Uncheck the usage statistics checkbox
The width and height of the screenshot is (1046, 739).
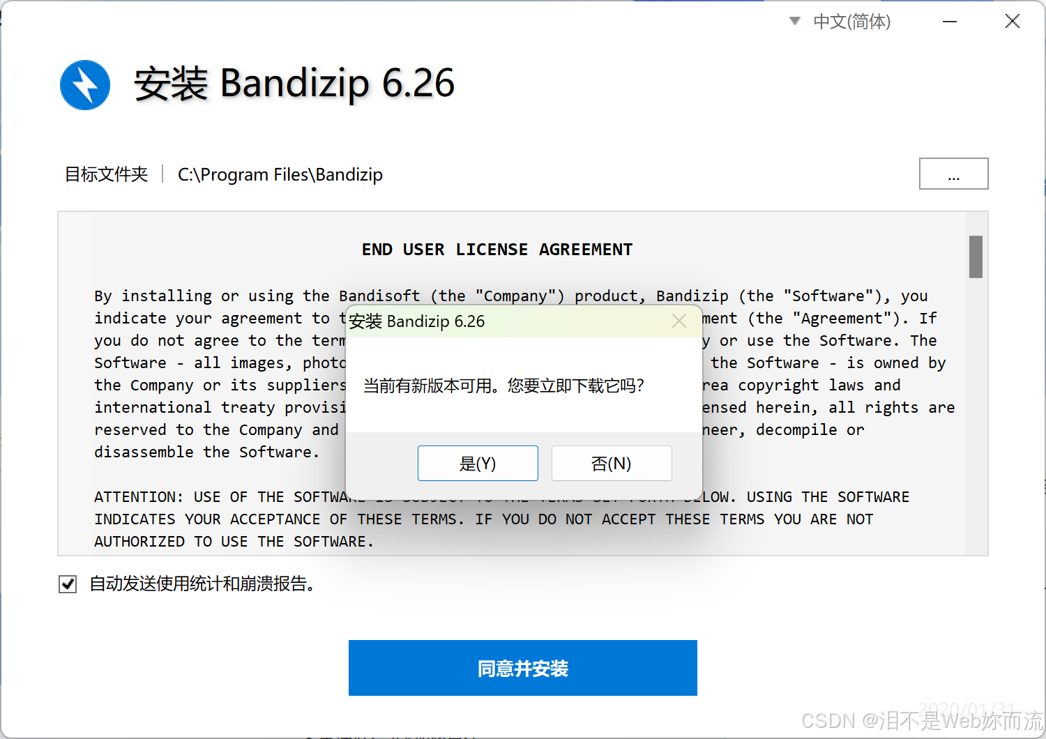(68, 584)
